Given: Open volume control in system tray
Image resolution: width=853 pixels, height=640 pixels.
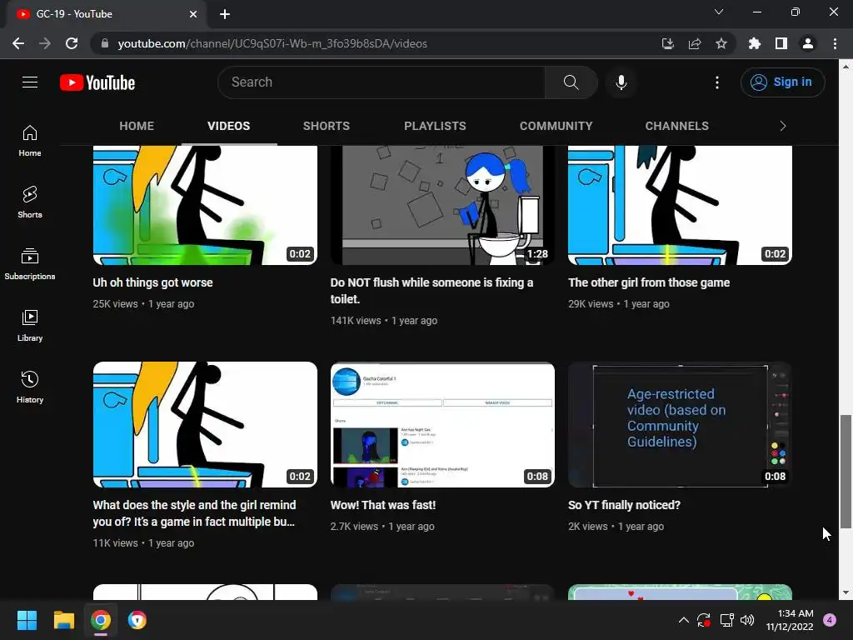Looking at the screenshot, I should (747, 620).
